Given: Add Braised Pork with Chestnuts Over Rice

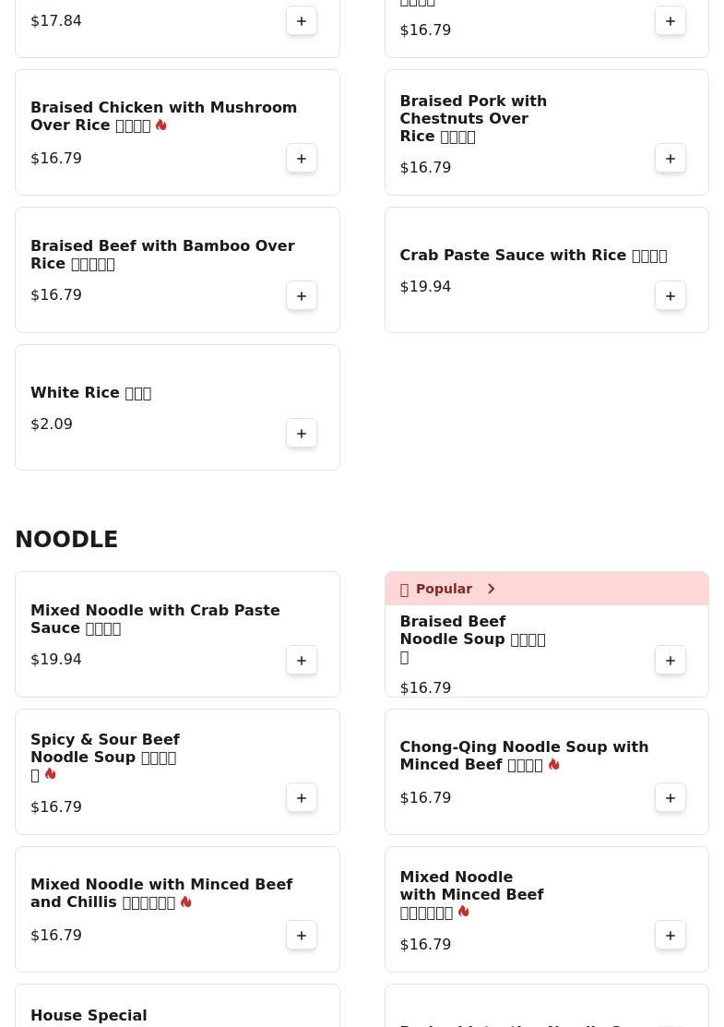Looking at the screenshot, I should click(671, 159).
